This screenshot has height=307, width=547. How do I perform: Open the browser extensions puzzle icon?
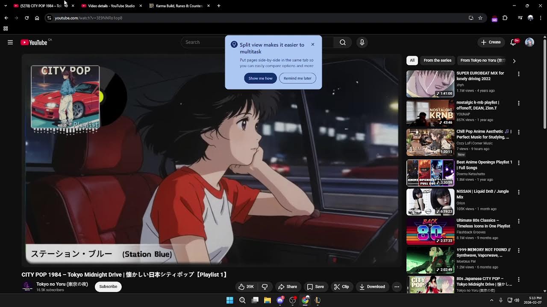tap(505, 18)
